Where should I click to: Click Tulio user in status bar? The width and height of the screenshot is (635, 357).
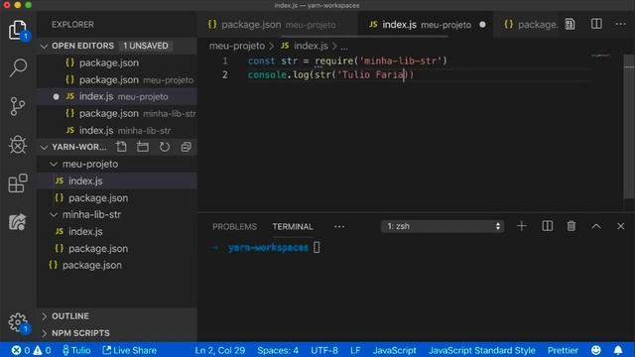point(76,350)
